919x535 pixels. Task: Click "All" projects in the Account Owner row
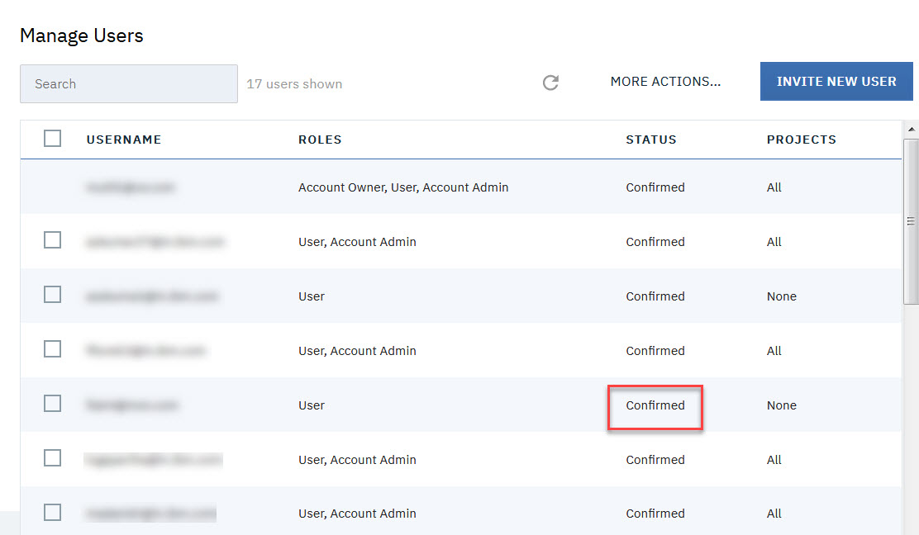click(x=774, y=187)
